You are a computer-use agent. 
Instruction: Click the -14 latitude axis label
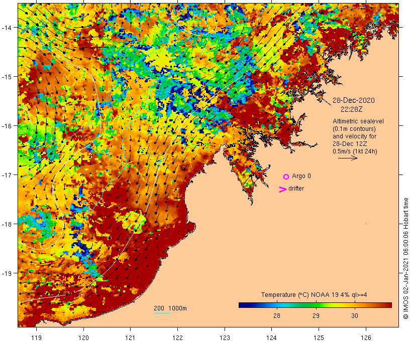tap(7, 28)
